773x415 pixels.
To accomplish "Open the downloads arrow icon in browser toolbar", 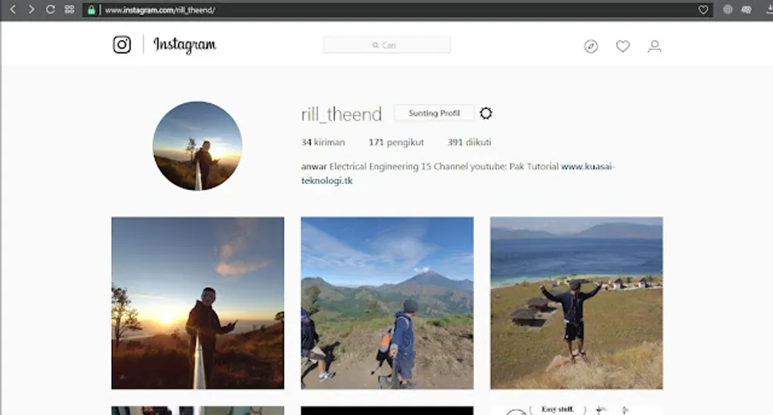I will click(769, 9).
